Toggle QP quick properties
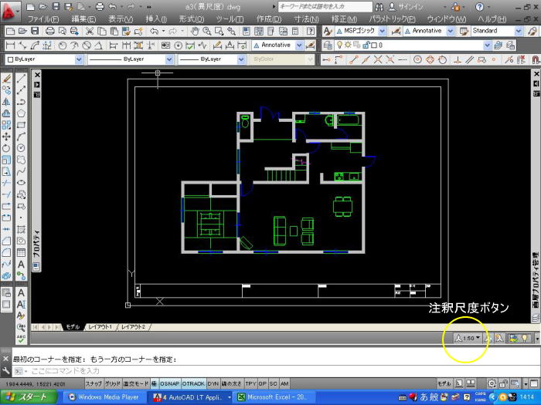 coord(263,383)
